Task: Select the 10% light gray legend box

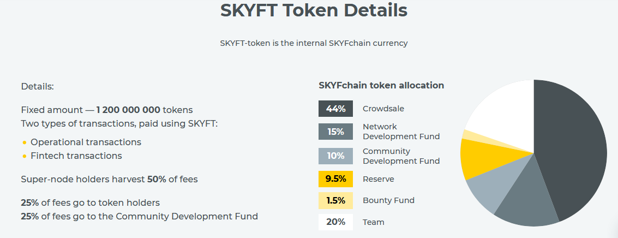Action: pyautogui.click(x=335, y=156)
